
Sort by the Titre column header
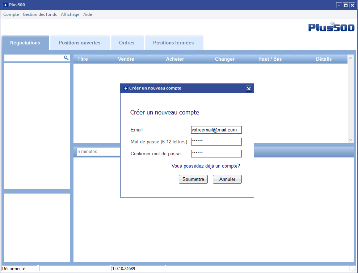click(83, 59)
